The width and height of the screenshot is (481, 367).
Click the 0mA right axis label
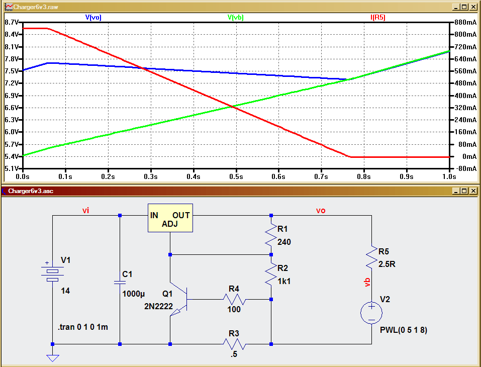(x=469, y=156)
